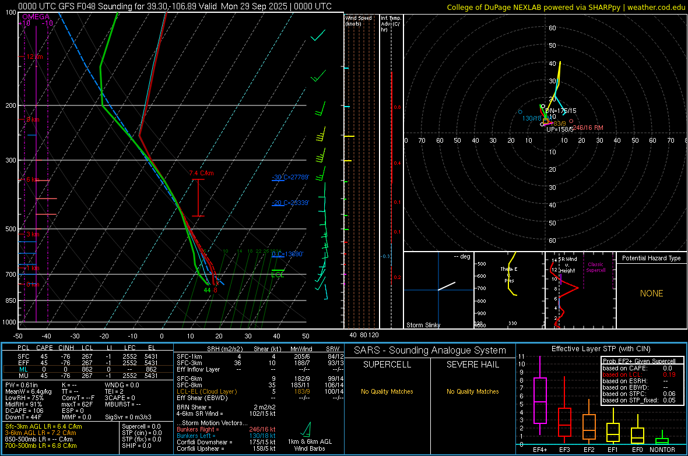Select the SFC parcel row label
Screen dimensions: 688x456
23,356
